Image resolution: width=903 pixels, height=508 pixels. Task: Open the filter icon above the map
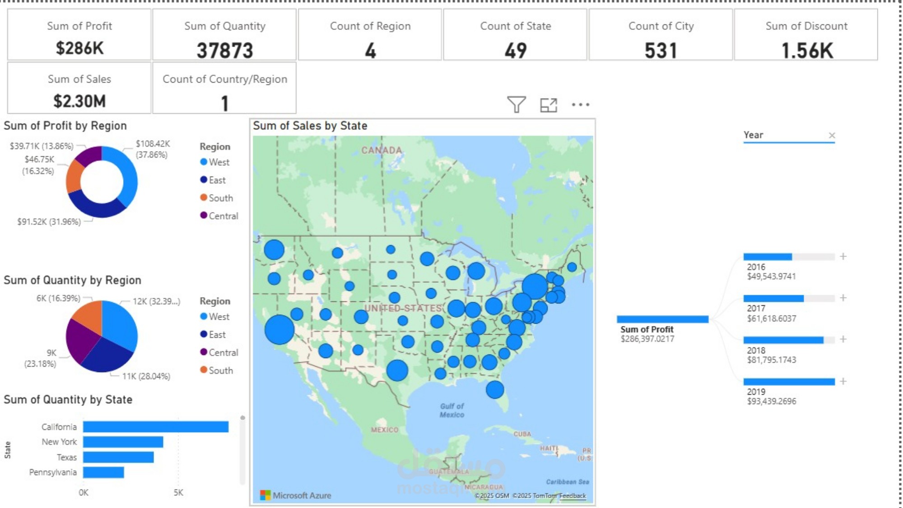516,105
